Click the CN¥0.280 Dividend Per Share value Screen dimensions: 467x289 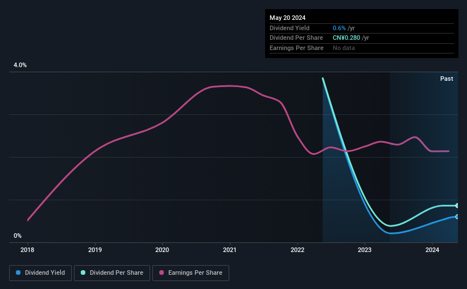346,38
